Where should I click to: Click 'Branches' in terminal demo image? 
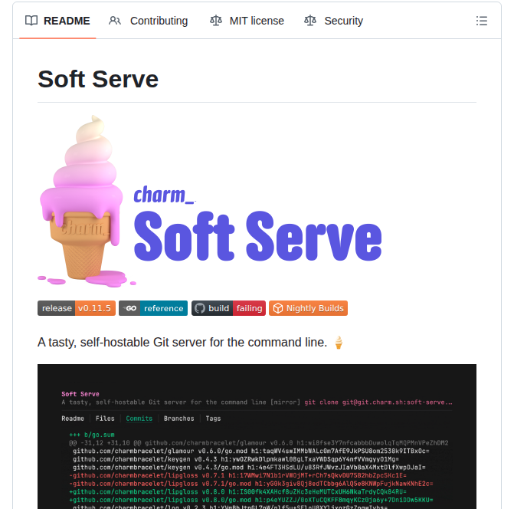point(179,419)
